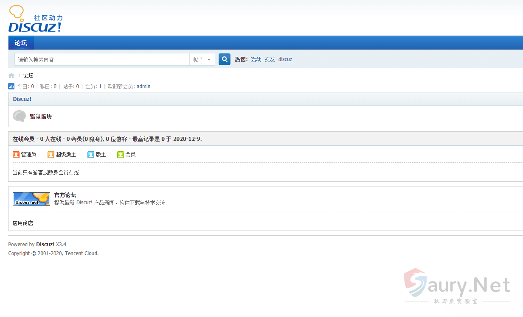Focus the search content input field
Image resolution: width=523 pixels, height=317 pixels.
[x=102, y=60]
